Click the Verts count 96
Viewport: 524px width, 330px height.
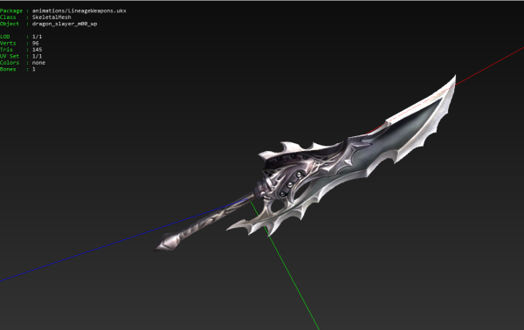pyautogui.click(x=35, y=43)
